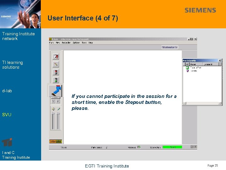226x170 pixels.
Task: Minimize the Interwise Participant window
Action: 189,39
